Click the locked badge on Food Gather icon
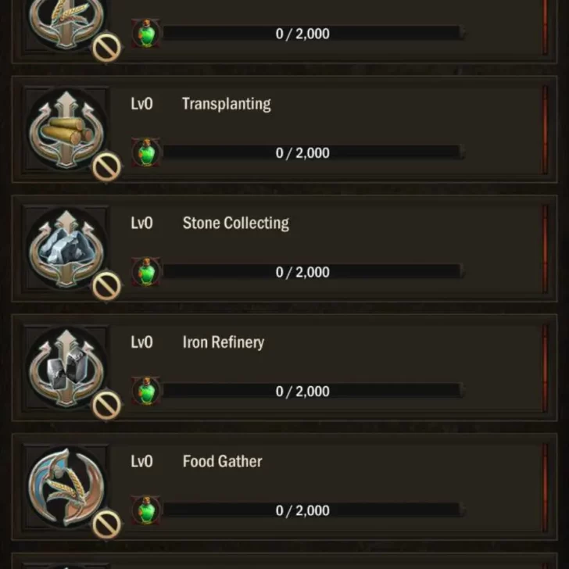569x569 pixels. (106, 524)
